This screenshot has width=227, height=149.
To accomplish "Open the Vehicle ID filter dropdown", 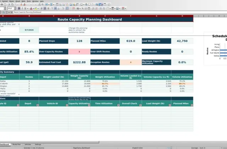I will point(67,105).
